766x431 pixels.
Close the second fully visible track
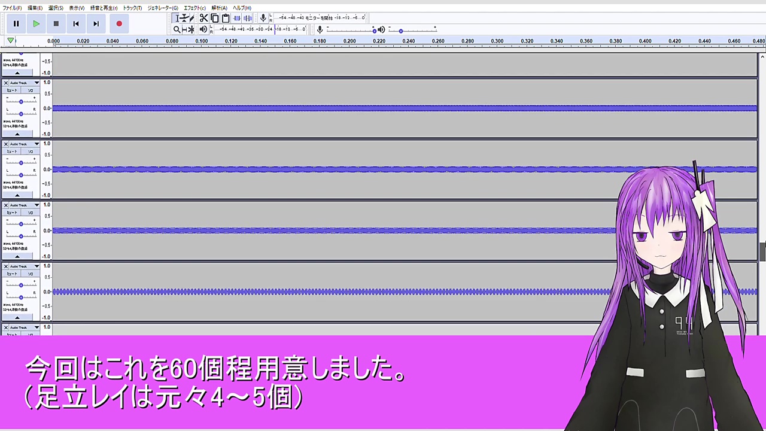point(6,144)
